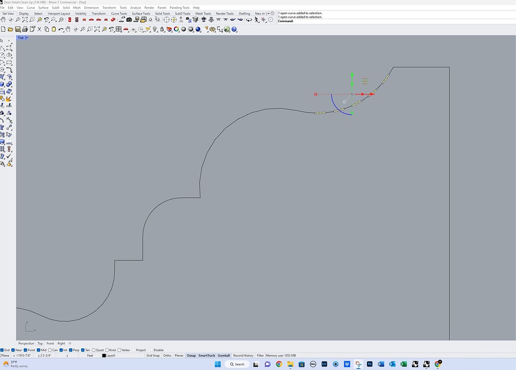Toggle Ortho mode in the status bar

pos(167,355)
